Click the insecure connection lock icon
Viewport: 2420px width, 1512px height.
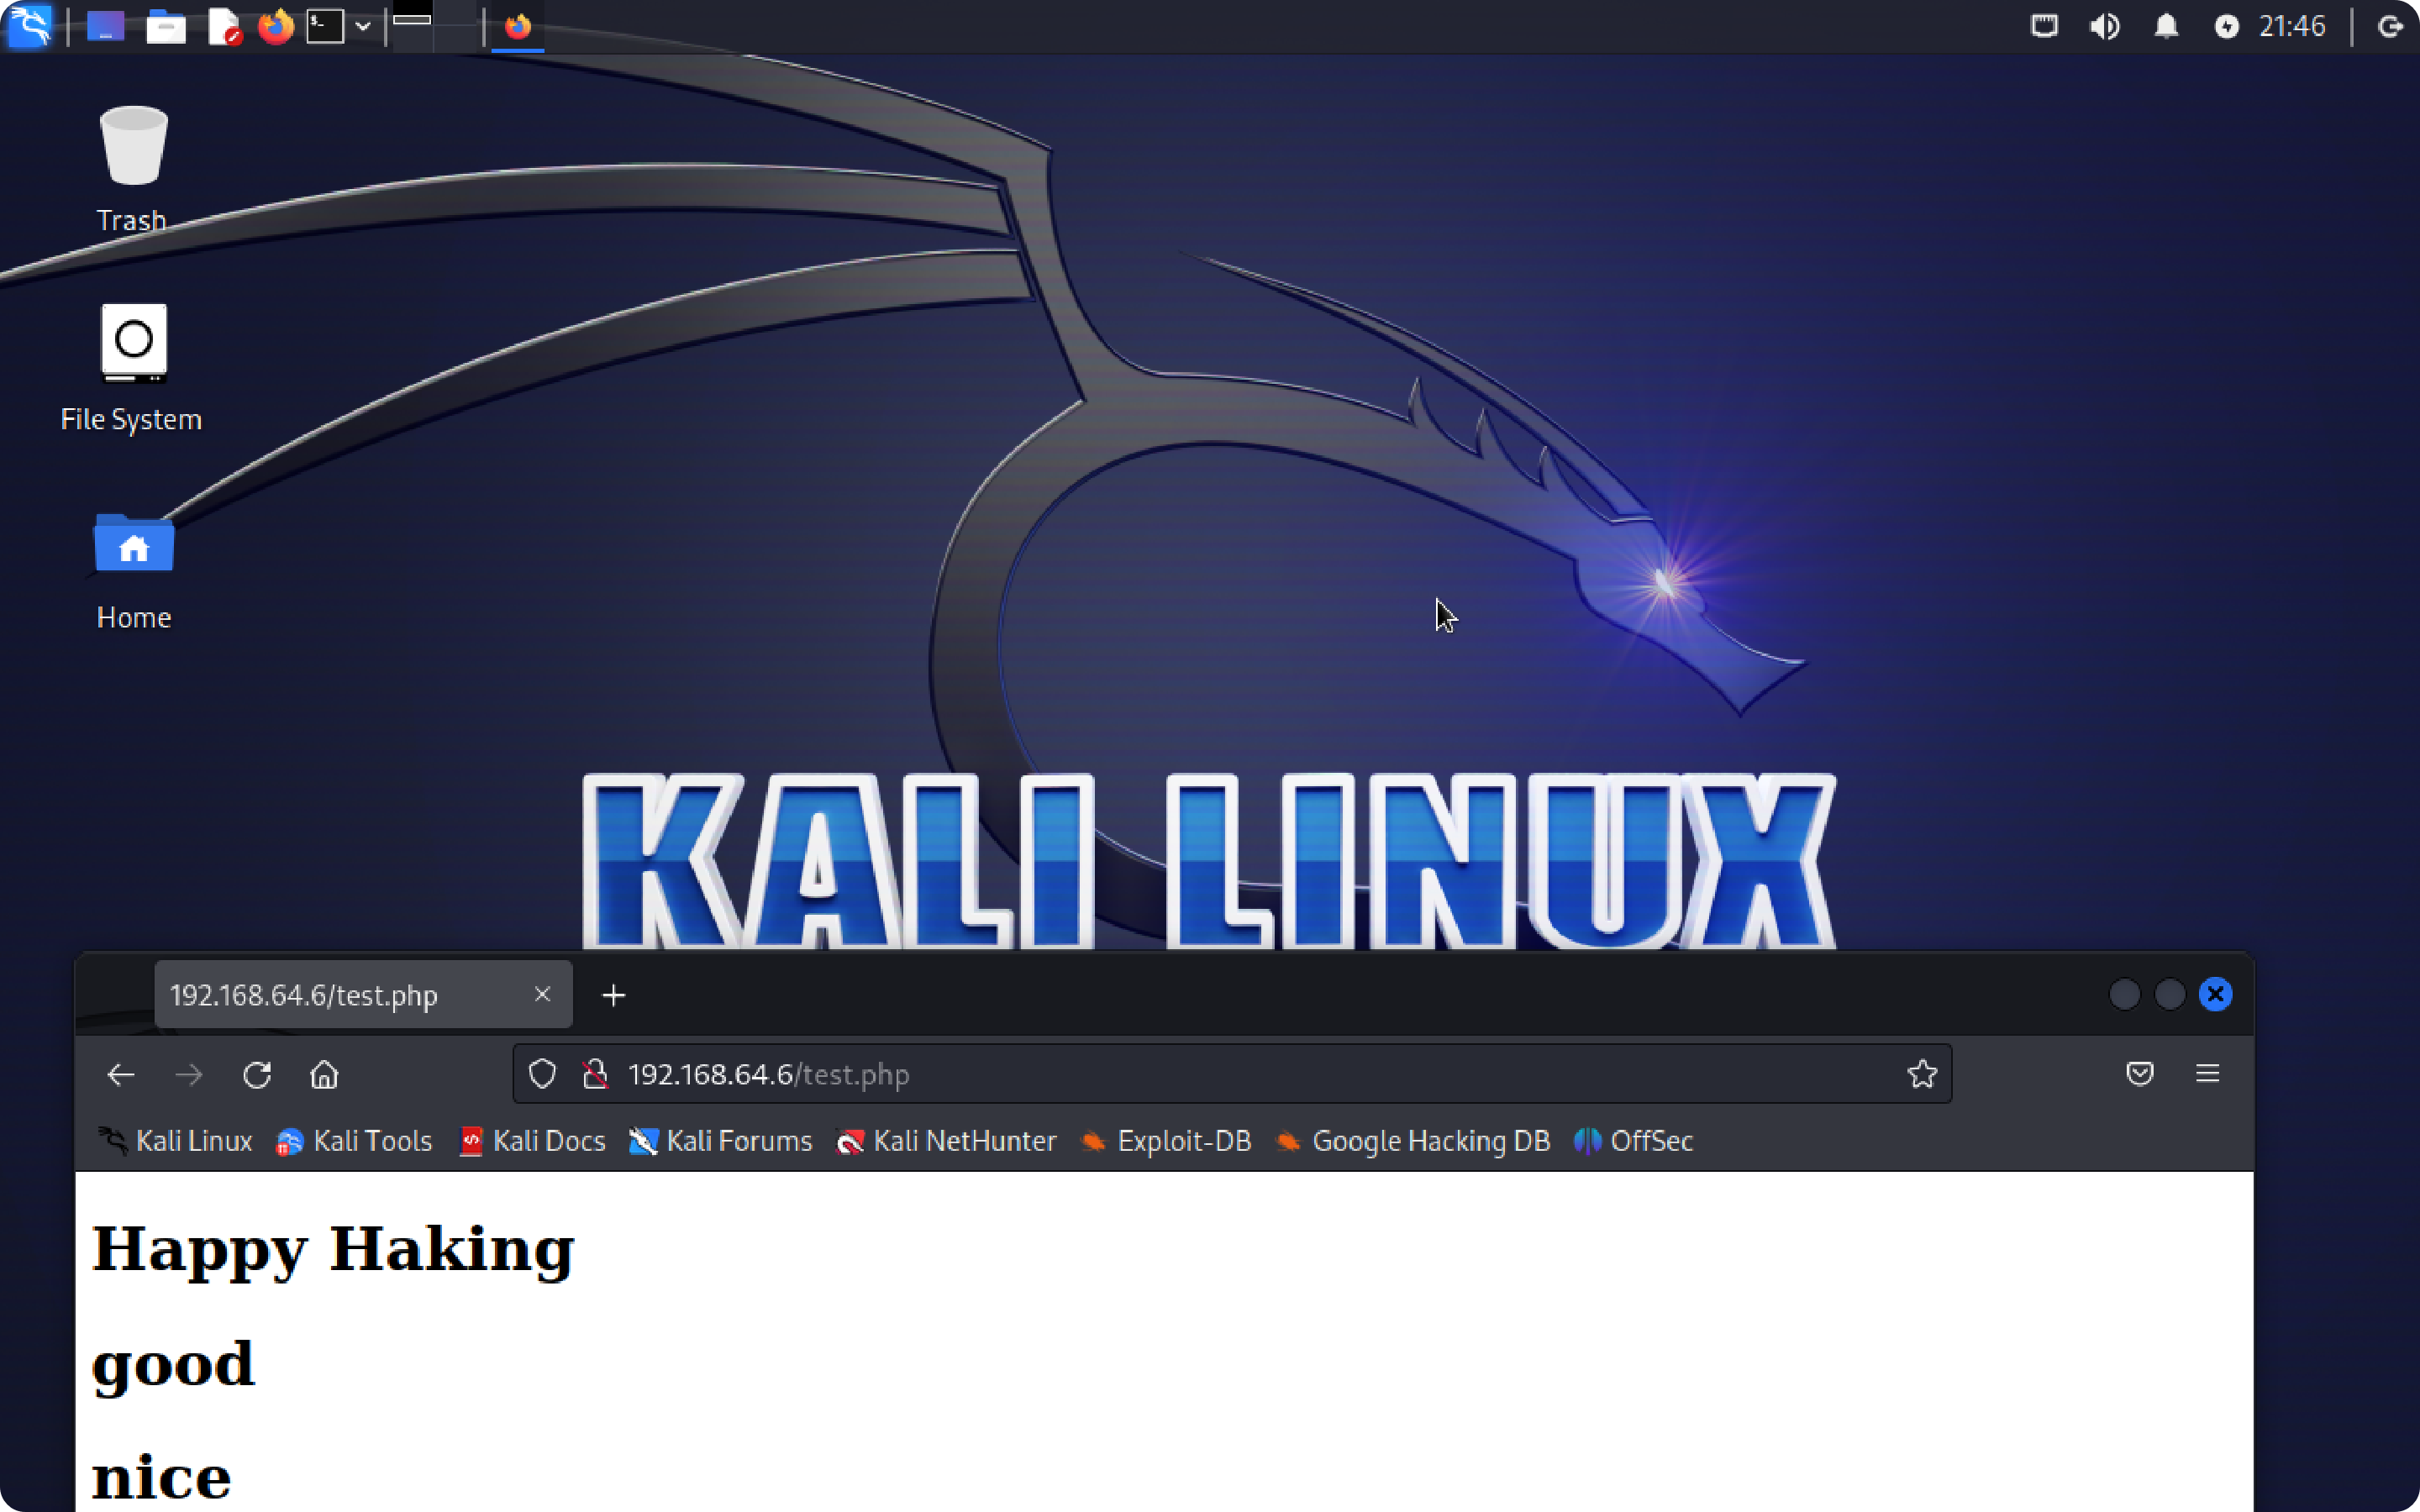(x=595, y=1074)
